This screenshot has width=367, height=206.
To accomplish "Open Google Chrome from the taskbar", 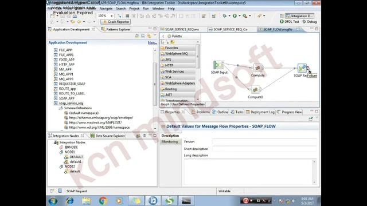I will [x=103, y=201].
